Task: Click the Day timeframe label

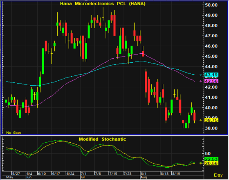Action: click(x=218, y=175)
